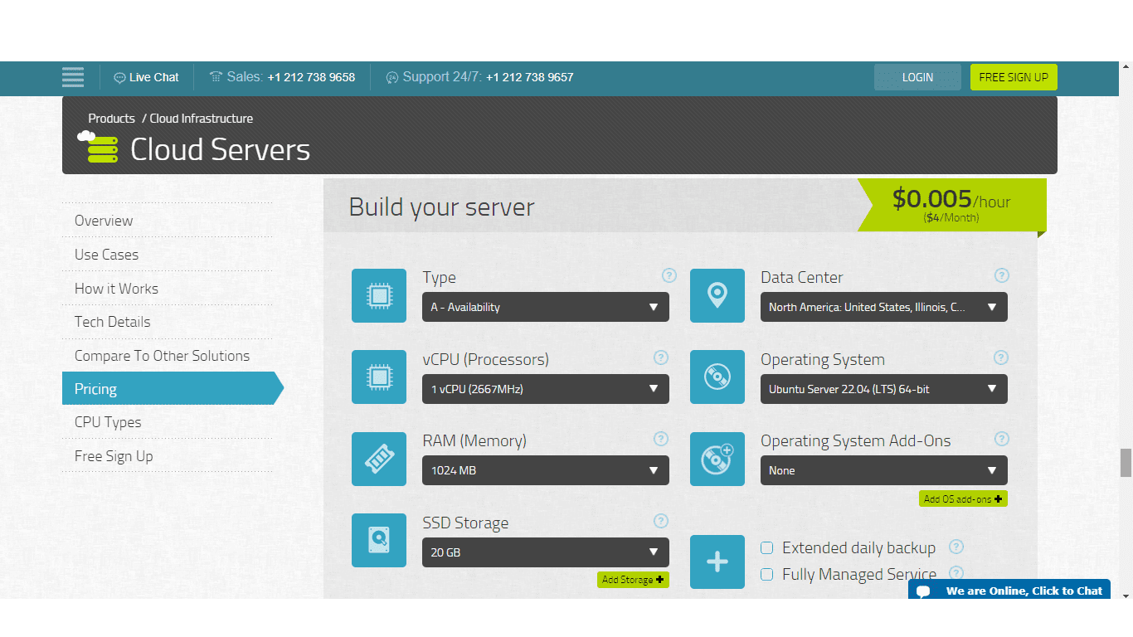
Task: Open Operating System dropdown showing Ubuntu Server
Action: coord(883,389)
